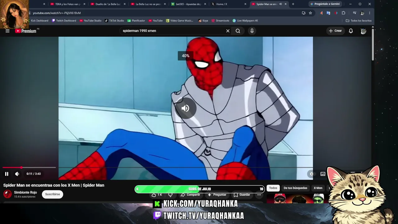This screenshot has height=224, width=398.
Task: Open the Video Game Music bookmark
Action: point(180,21)
